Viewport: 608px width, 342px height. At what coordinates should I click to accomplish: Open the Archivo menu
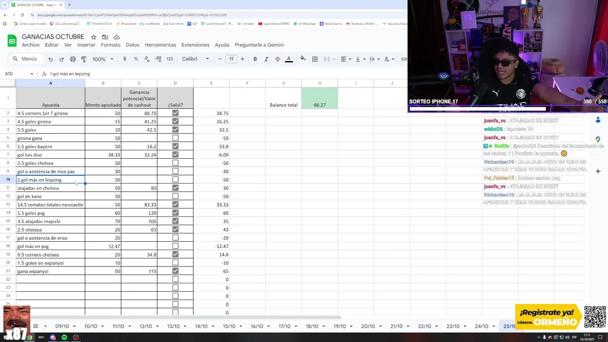[30, 45]
